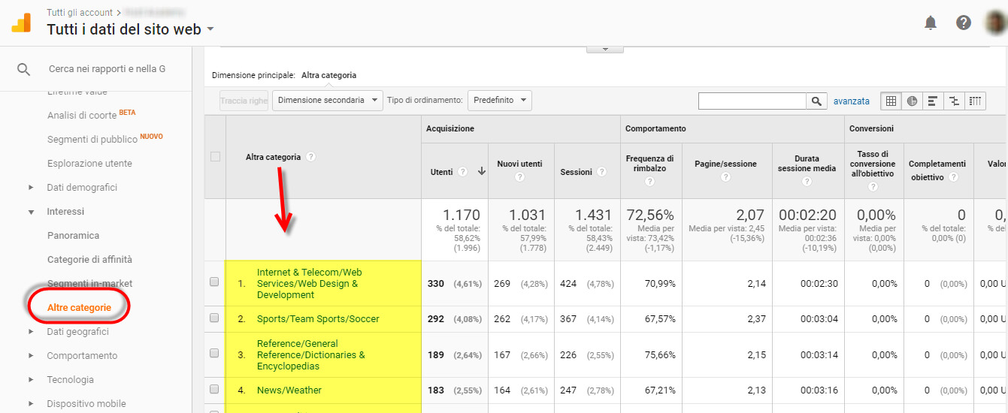1008x413 pixels.
Task: Open the notifications bell
Action: [931, 23]
